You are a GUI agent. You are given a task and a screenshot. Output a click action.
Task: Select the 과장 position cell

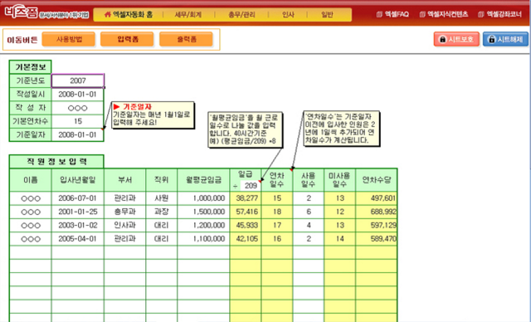click(162, 212)
